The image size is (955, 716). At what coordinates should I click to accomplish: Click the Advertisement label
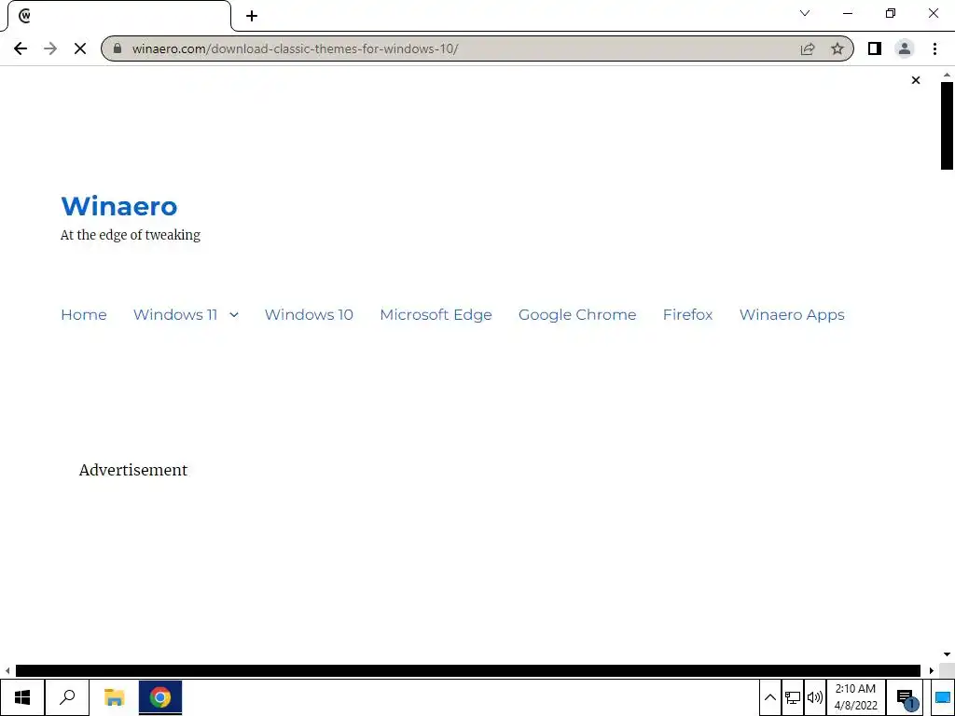(x=133, y=470)
